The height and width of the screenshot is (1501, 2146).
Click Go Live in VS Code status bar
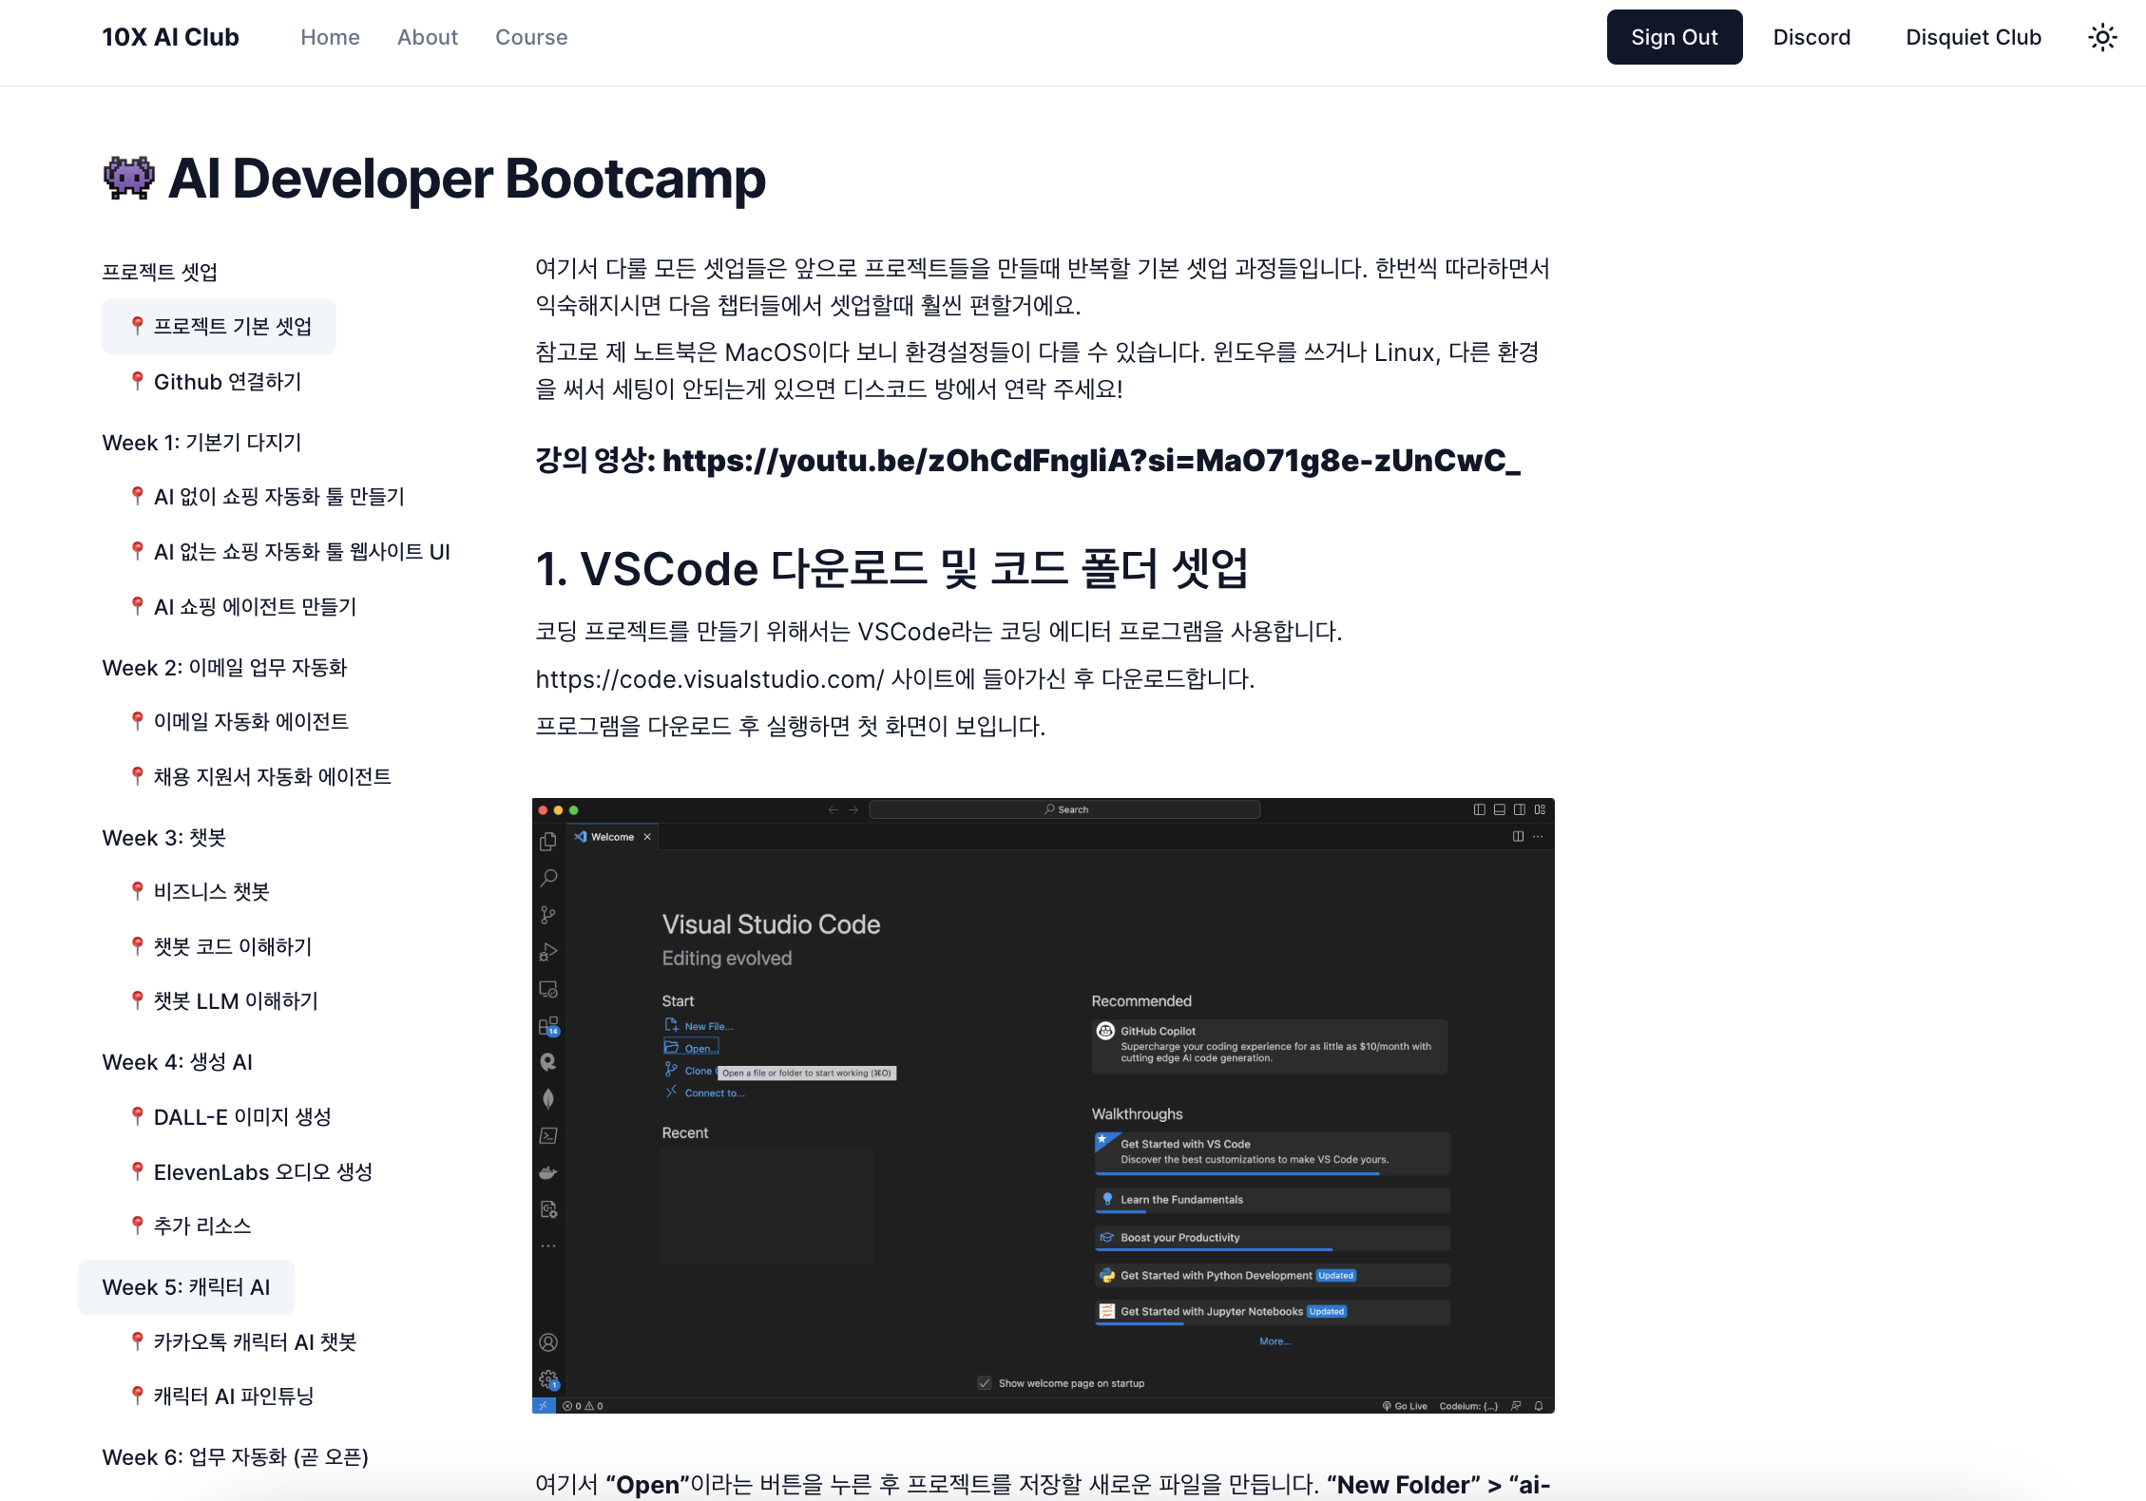[1405, 1406]
